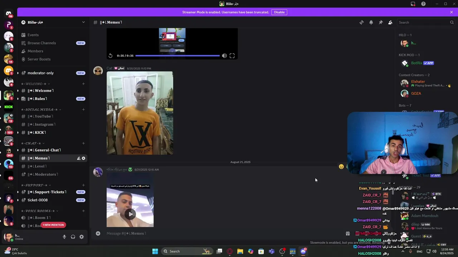Viewport: 458px width, 257px height.
Task: Close the Streamer Mode banner
Action: (x=452, y=12)
